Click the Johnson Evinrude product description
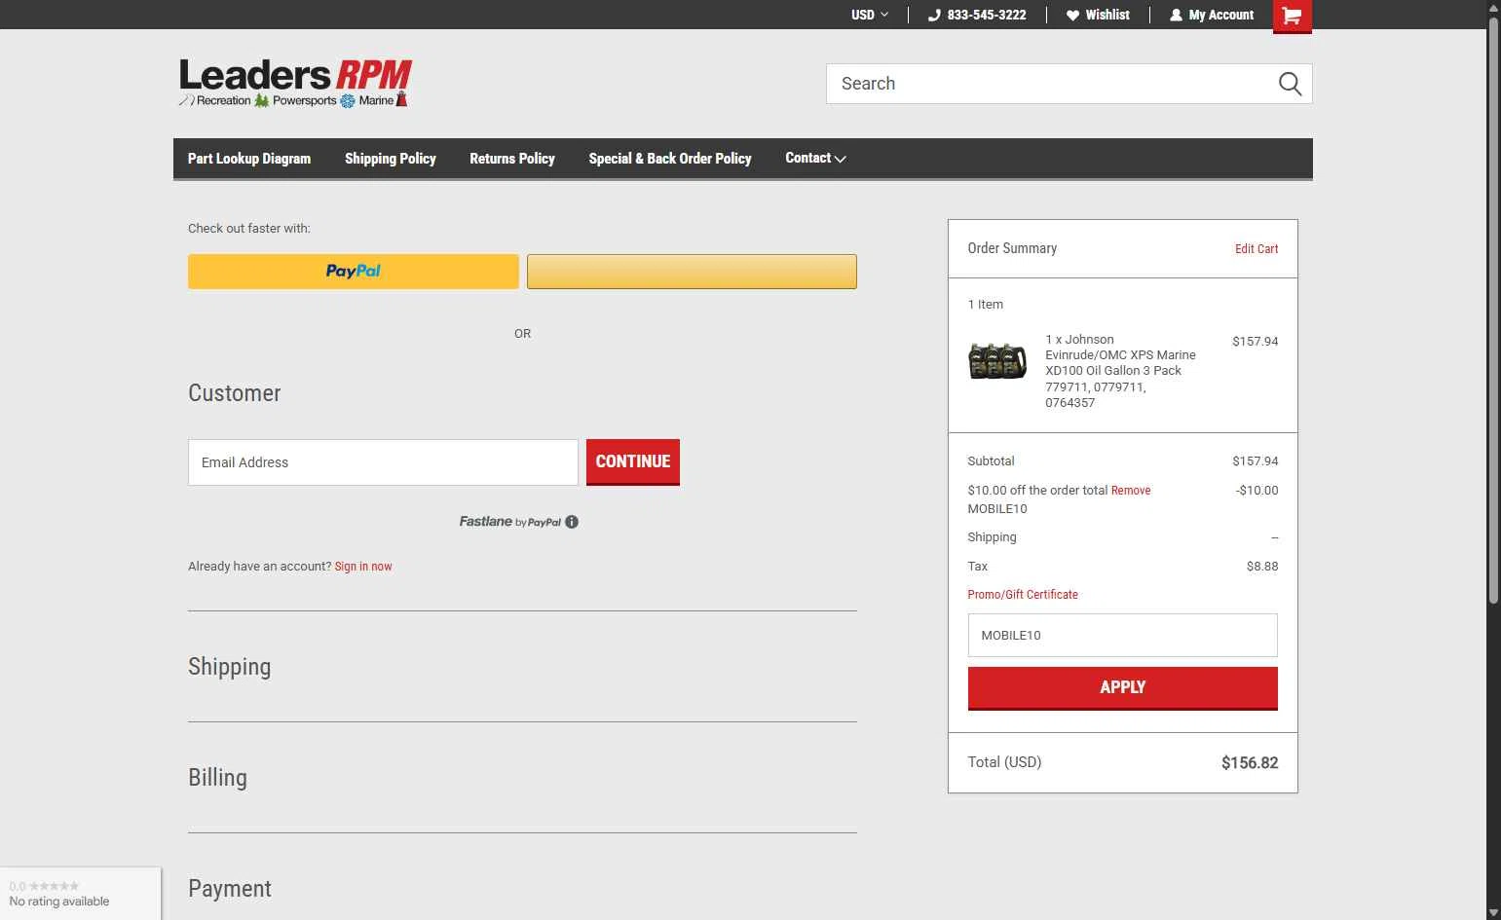 1120,371
